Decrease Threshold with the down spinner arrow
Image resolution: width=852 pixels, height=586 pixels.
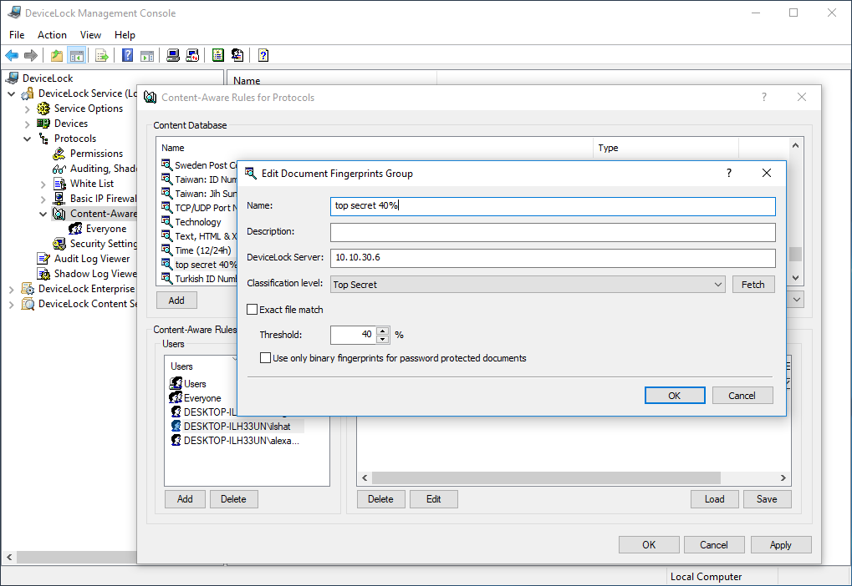click(x=383, y=340)
